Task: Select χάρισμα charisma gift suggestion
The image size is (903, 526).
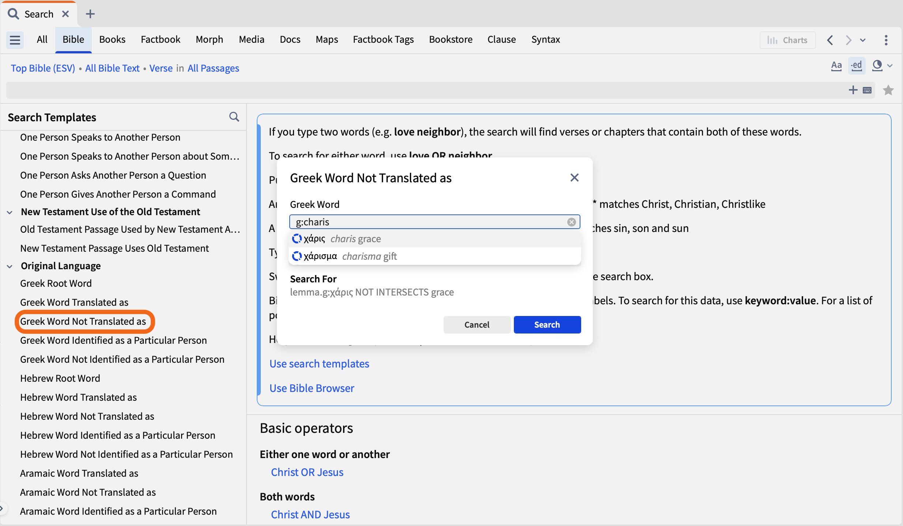Action: click(x=435, y=256)
